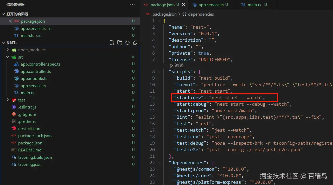This screenshot has width=333, height=185.
Task: Open the .prettierrc file
Action: (27, 121)
